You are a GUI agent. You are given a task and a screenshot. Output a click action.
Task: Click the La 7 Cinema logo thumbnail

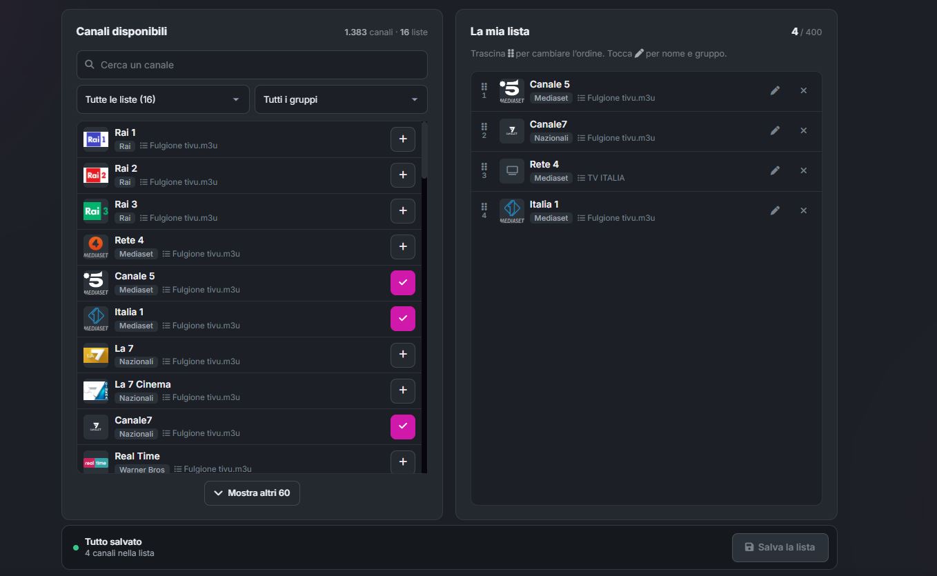tap(96, 390)
